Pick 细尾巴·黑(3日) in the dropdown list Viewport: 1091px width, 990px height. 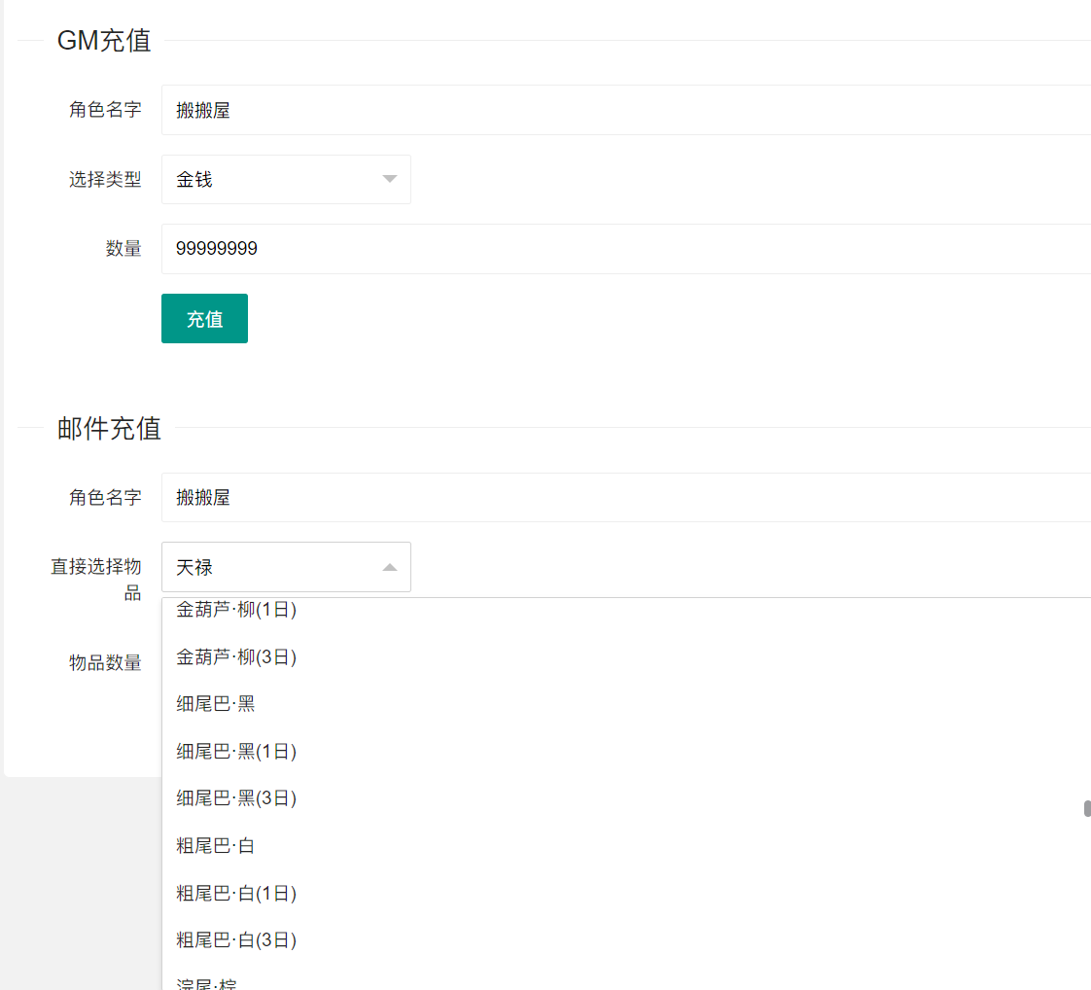click(x=236, y=798)
